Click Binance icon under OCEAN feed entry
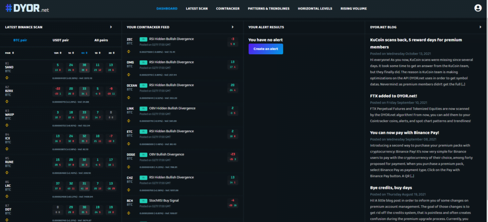 [129, 97]
